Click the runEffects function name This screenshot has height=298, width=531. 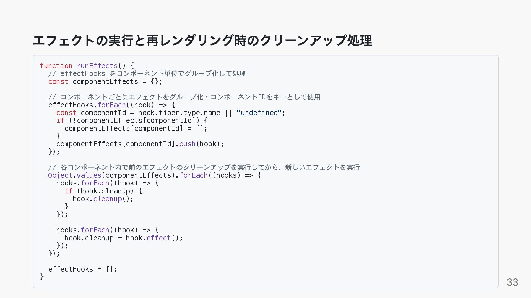(97, 66)
